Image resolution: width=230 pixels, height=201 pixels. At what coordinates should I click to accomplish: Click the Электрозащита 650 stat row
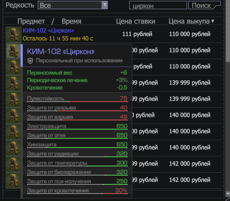click(77, 126)
